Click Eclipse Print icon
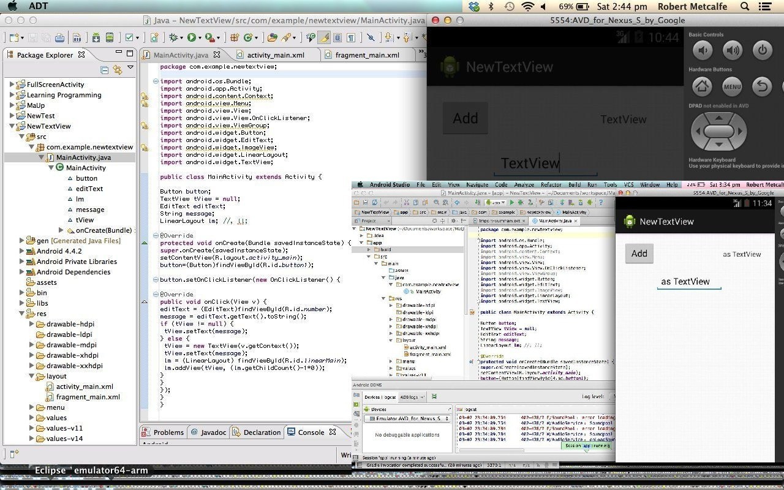784x490 pixels. tap(60, 37)
